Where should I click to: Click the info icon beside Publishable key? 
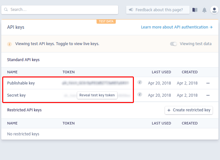pyautogui.click(x=140, y=82)
